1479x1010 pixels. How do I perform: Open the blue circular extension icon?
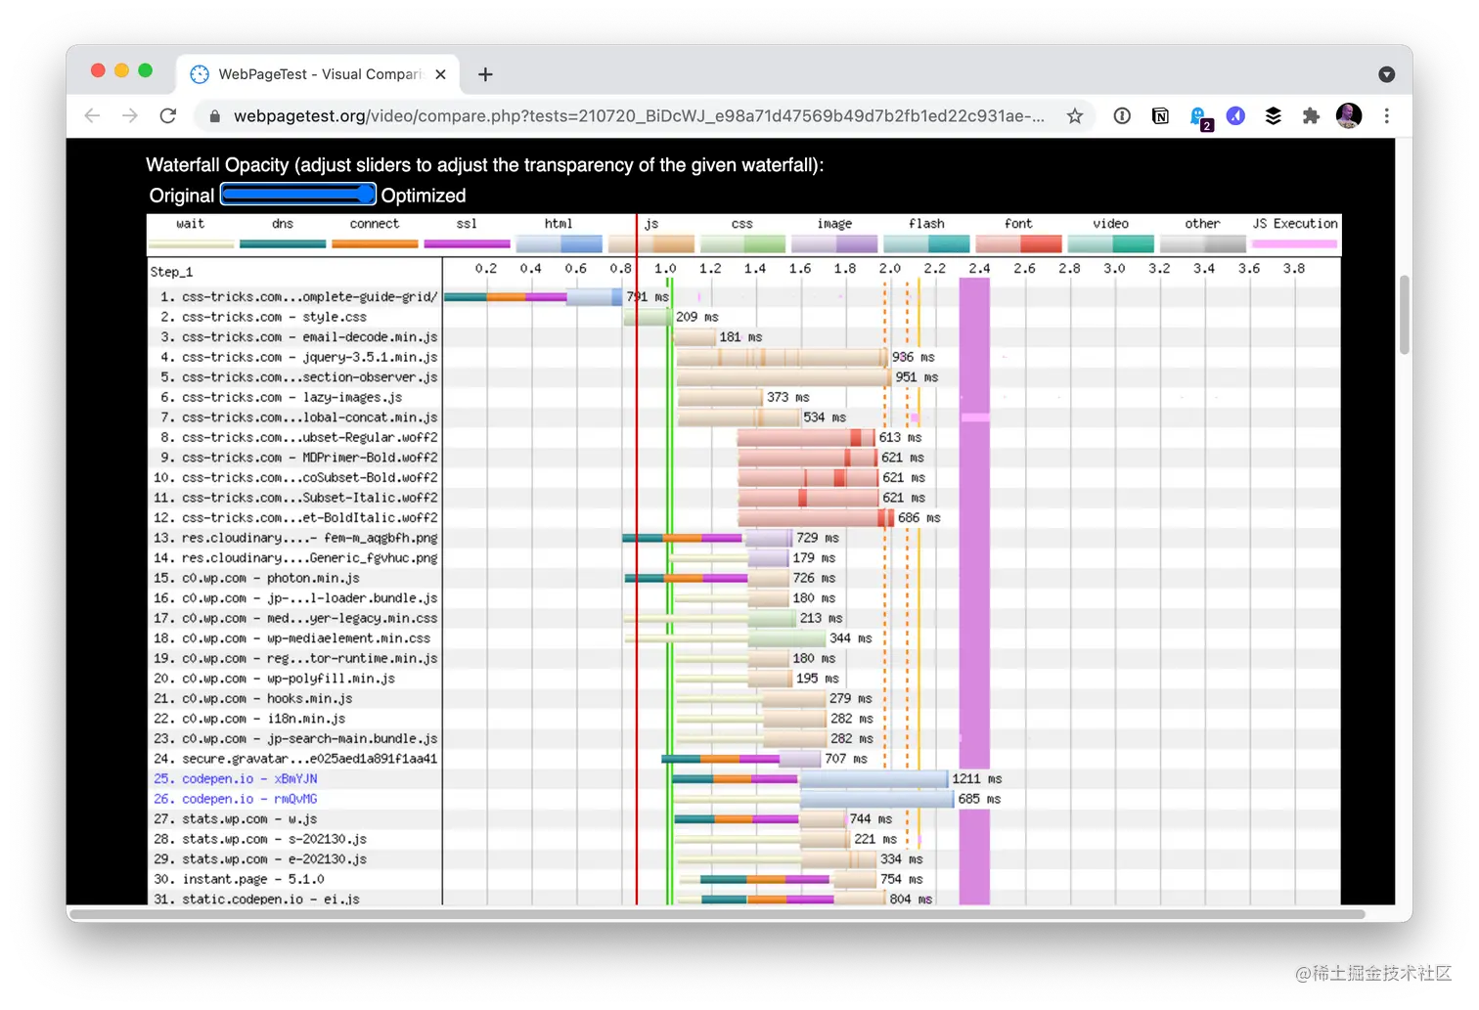[1236, 115]
